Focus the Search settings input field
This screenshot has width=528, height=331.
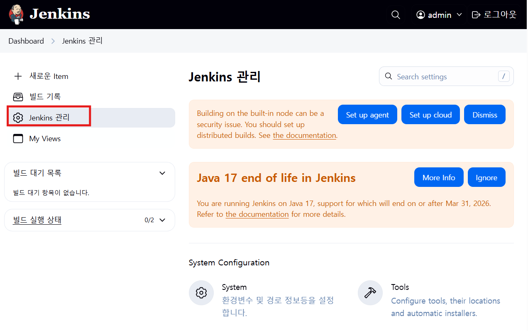coord(446,76)
